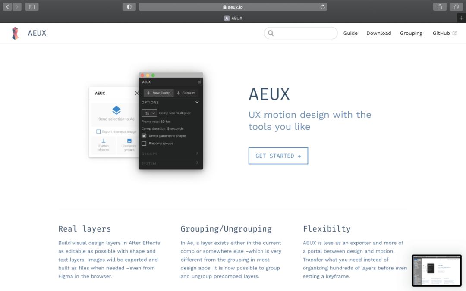The image size is (466, 291).
Task: Enable the Precomp groups checkbox
Action: click(x=144, y=144)
